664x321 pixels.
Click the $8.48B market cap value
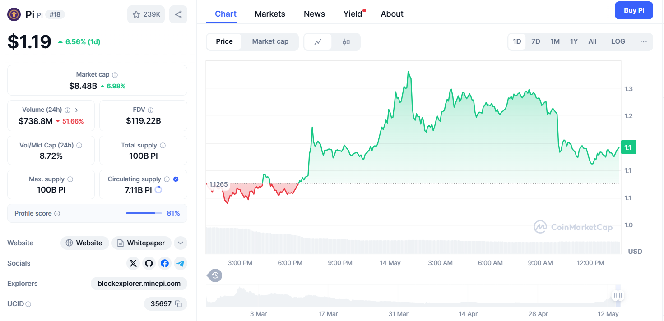click(x=83, y=86)
